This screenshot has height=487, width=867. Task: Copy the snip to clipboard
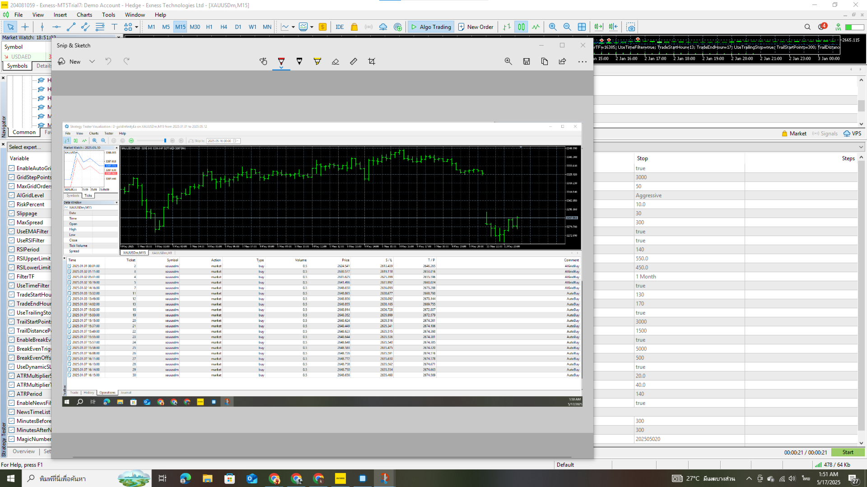click(545, 61)
